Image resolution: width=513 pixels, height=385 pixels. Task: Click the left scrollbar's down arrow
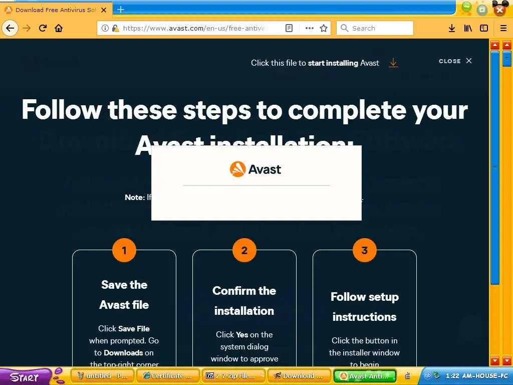[x=494, y=361]
